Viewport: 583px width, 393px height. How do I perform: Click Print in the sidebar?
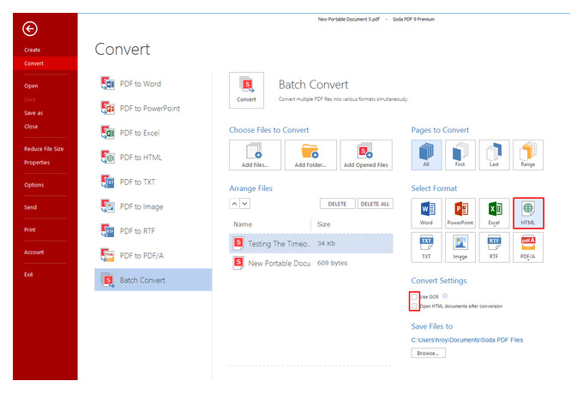click(30, 229)
